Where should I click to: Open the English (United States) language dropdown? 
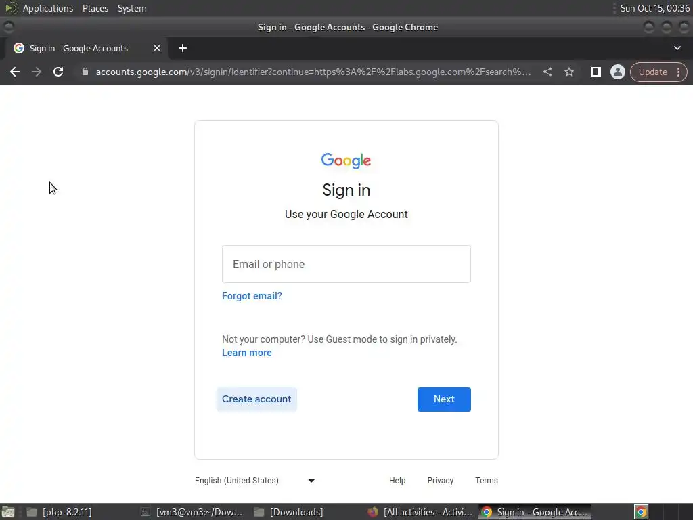click(254, 481)
